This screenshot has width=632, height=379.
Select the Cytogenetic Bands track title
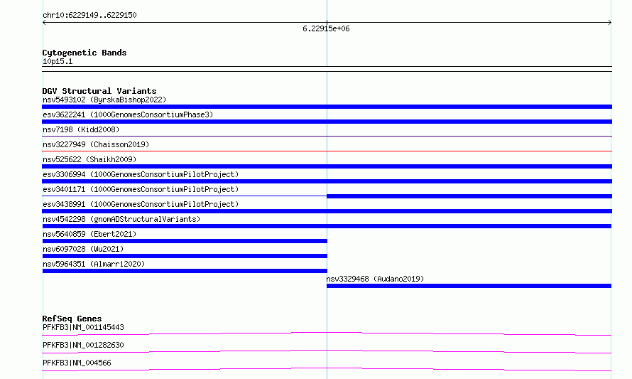click(85, 53)
